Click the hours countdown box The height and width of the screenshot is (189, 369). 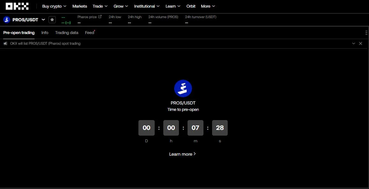tap(171, 128)
